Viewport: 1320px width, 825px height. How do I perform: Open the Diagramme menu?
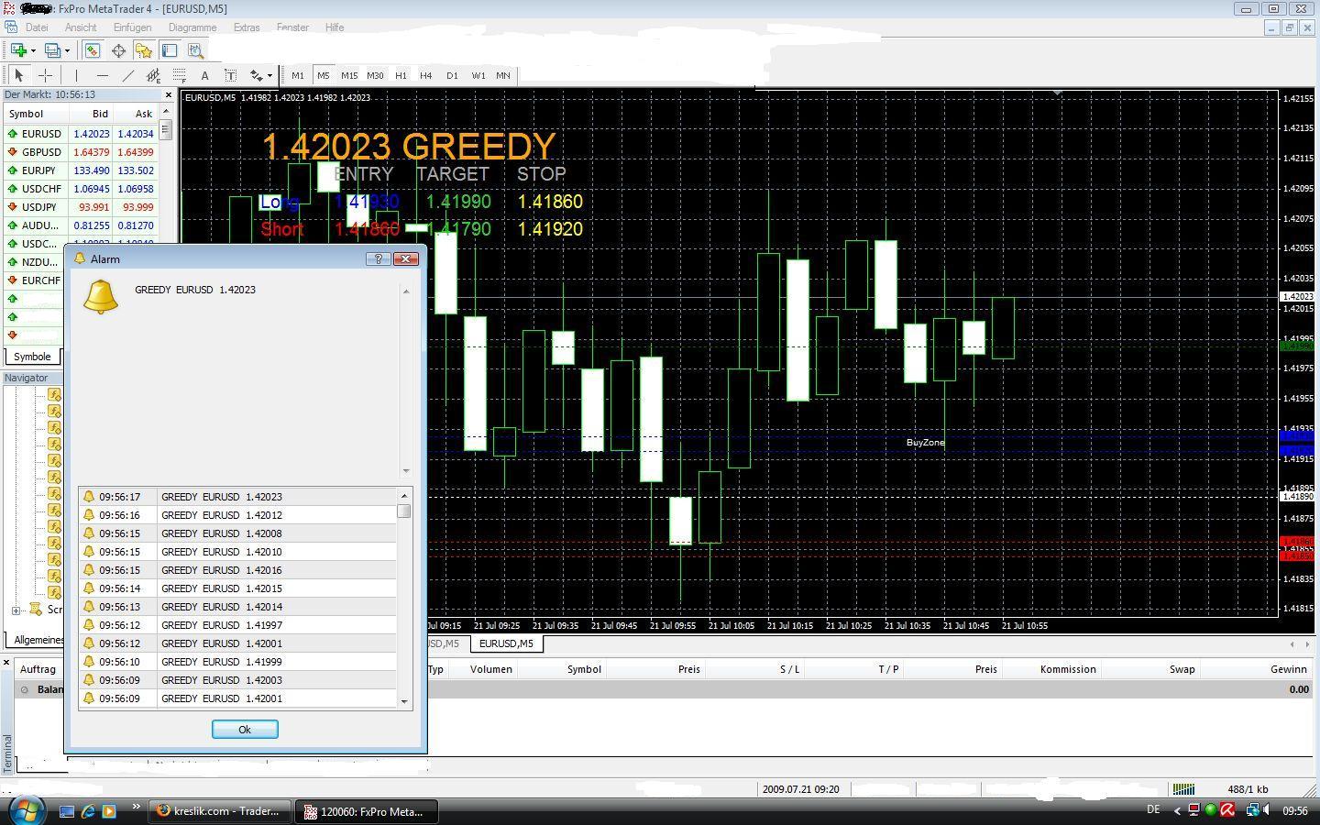pyautogui.click(x=192, y=27)
